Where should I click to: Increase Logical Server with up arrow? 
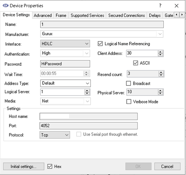coord(87,91)
